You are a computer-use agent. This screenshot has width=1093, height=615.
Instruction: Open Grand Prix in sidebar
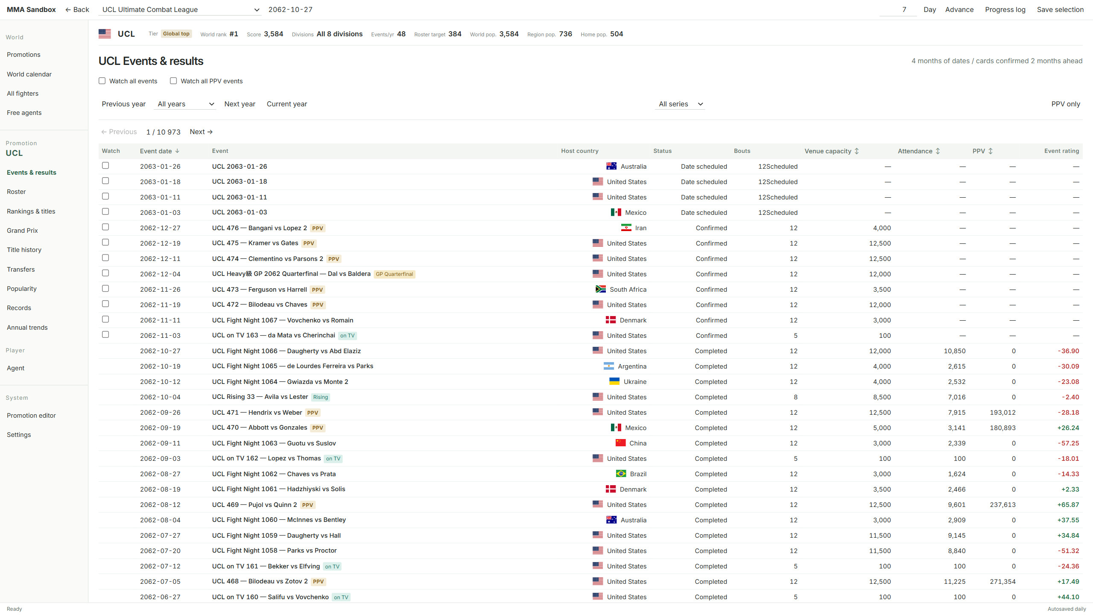22,231
